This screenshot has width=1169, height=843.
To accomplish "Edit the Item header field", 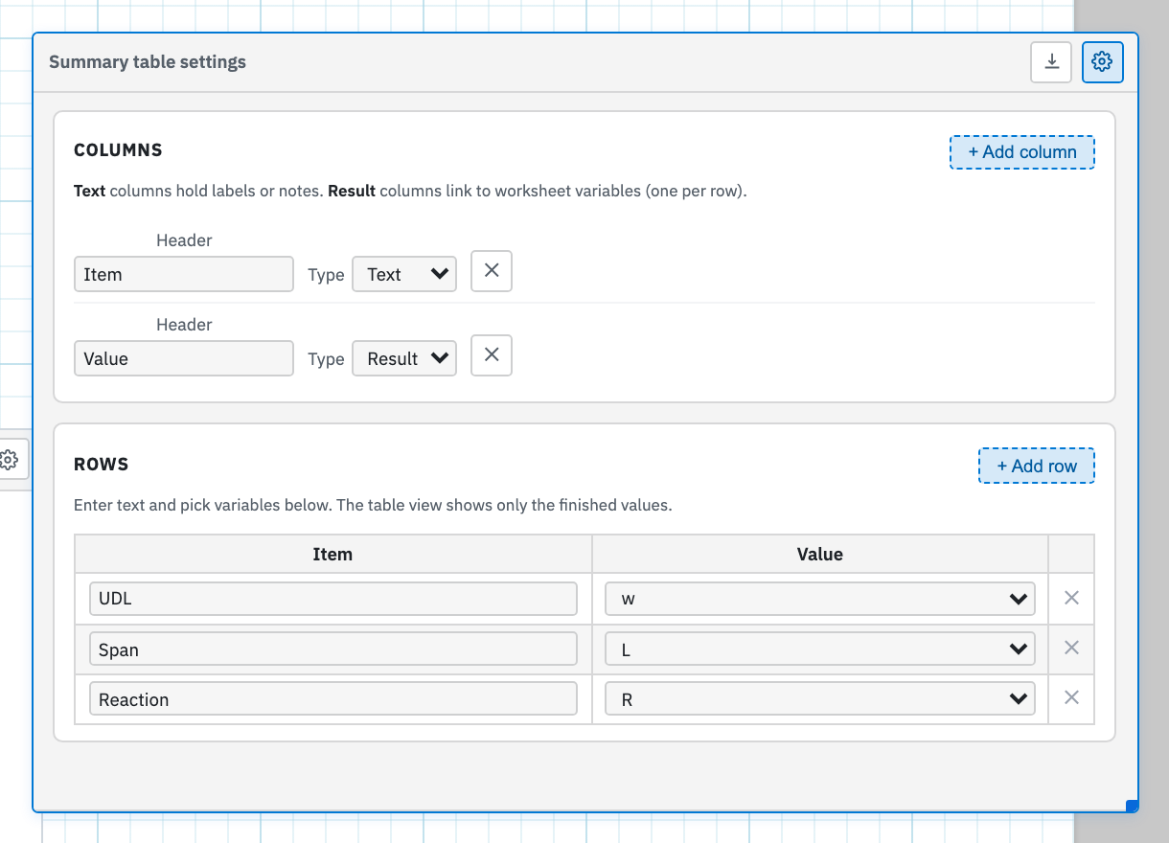I will 184,274.
